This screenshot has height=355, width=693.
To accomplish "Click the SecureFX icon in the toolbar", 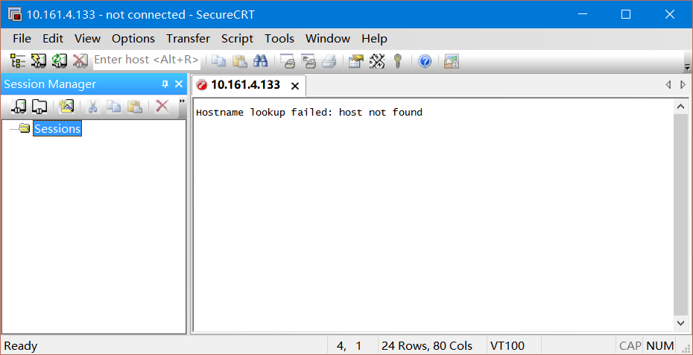I will point(452,60).
